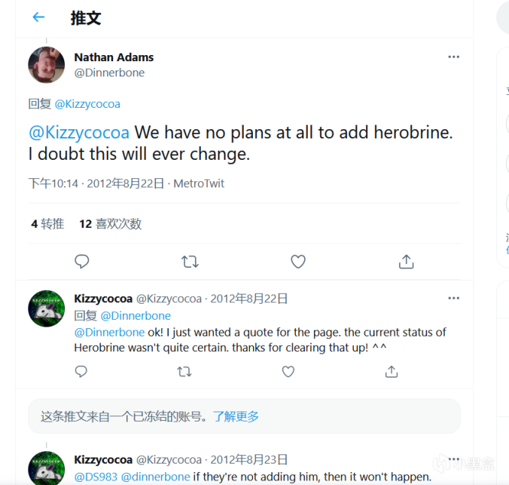Reply to Nathan Adams' main tweet
Image resolution: width=509 pixels, height=485 pixels.
pos(82,262)
